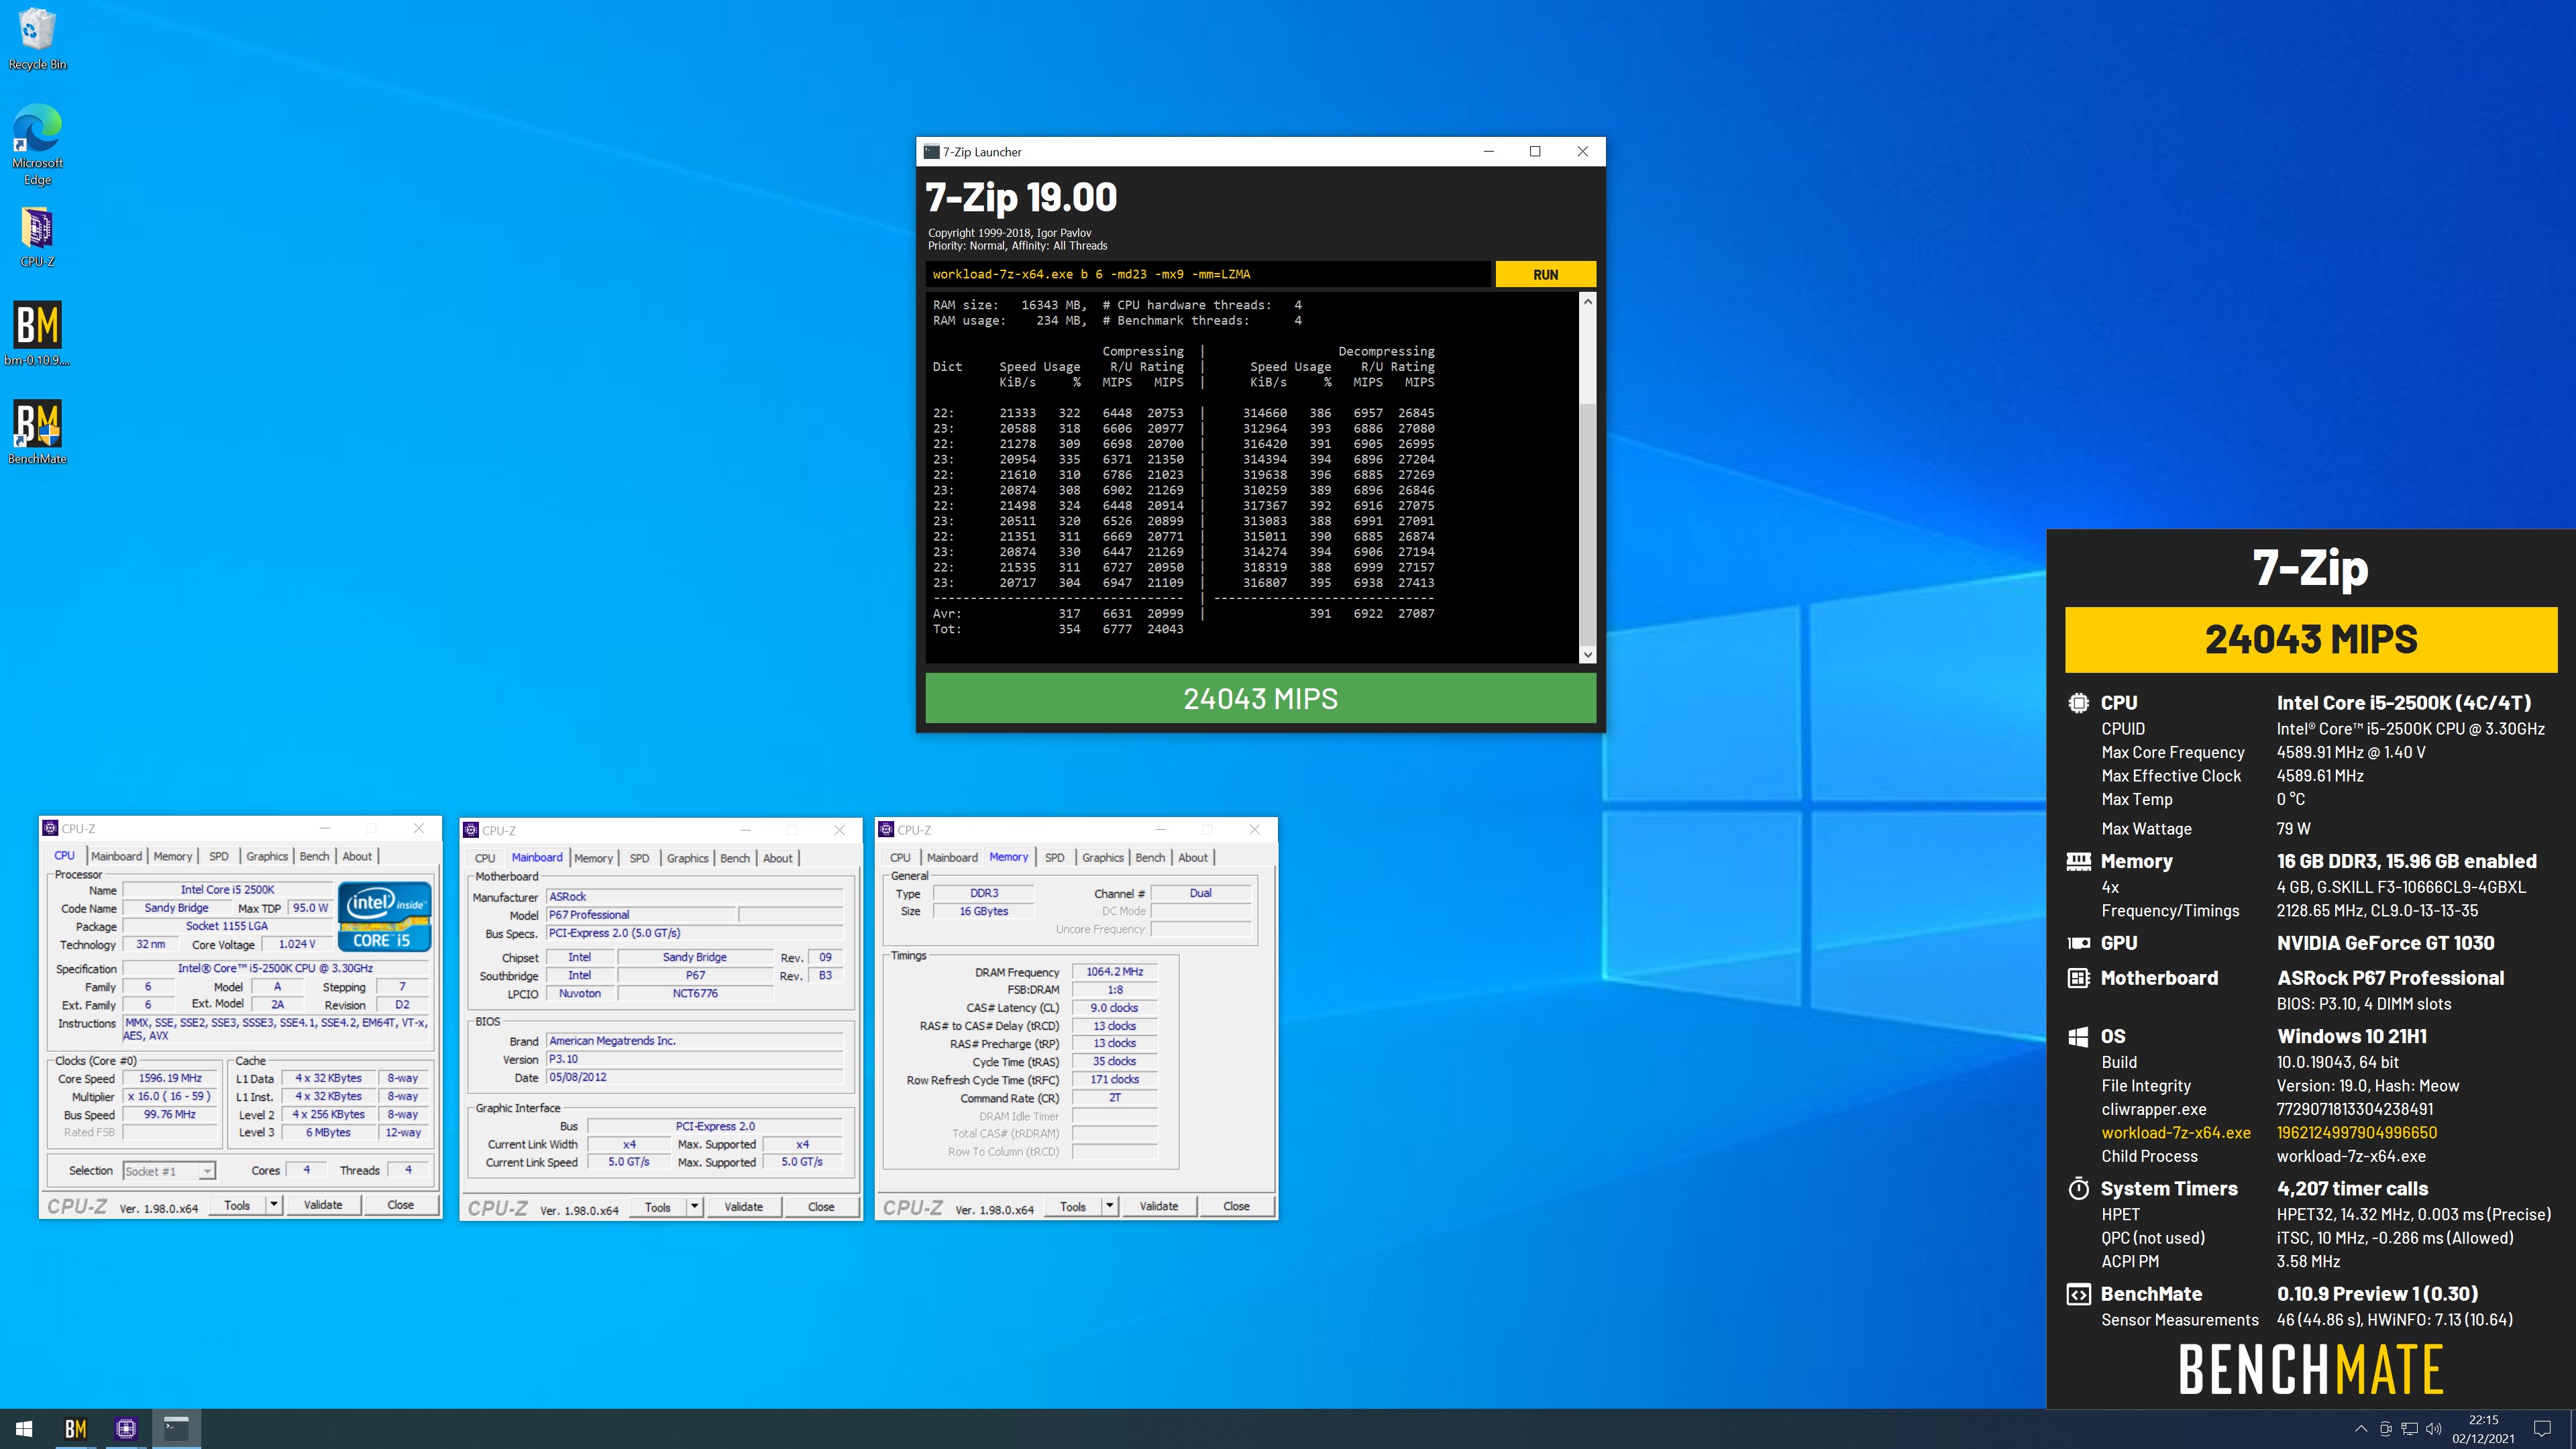Click Close button in CPU window

click(x=401, y=1205)
